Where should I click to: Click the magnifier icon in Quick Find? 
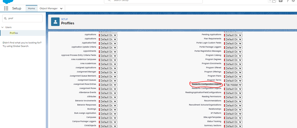tap(5, 18)
